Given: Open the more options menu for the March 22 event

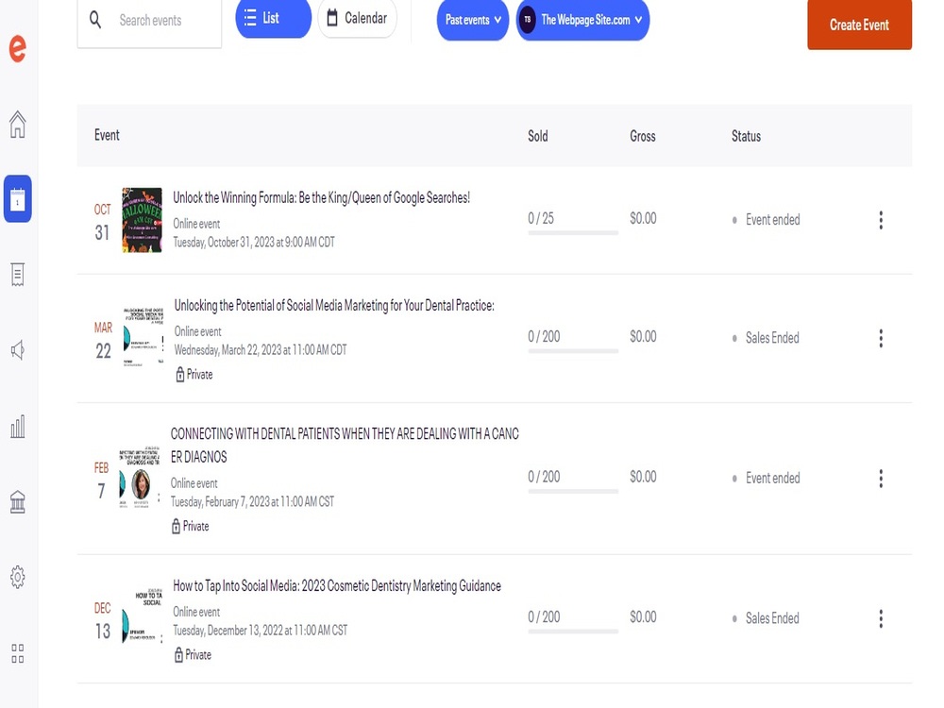Looking at the screenshot, I should pyautogui.click(x=881, y=338).
